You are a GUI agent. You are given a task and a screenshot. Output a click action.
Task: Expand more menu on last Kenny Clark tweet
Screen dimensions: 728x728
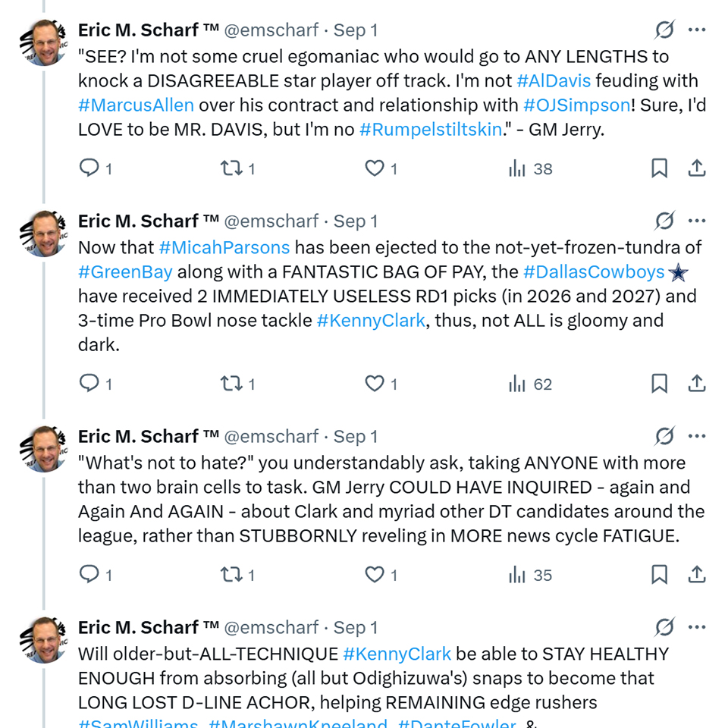tap(697, 628)
